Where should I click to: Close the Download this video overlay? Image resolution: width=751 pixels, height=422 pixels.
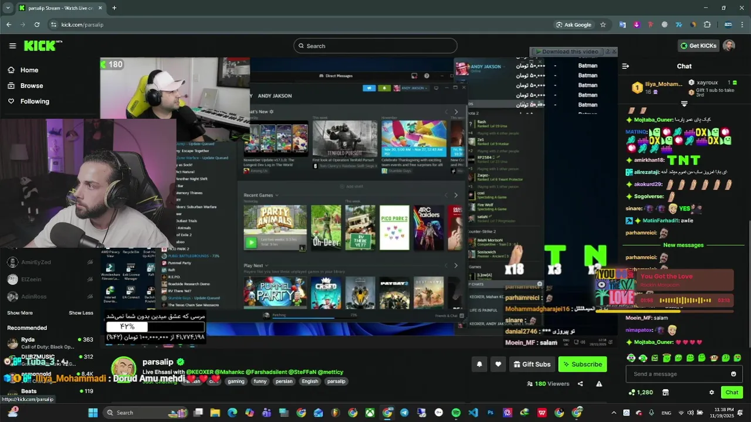click(614, 52)
